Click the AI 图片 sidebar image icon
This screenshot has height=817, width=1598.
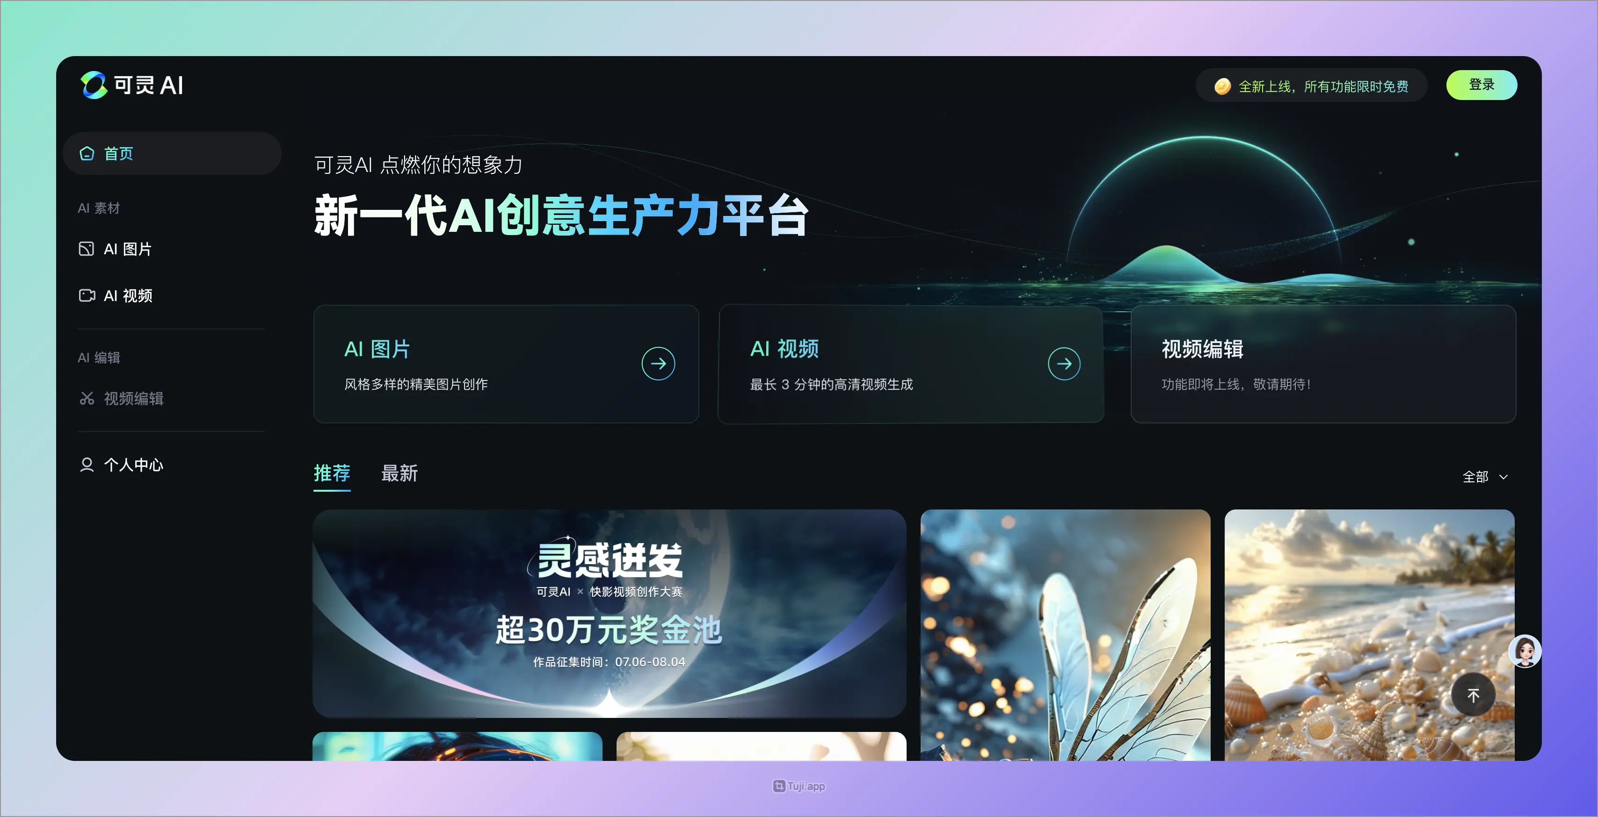pos(86,249)
